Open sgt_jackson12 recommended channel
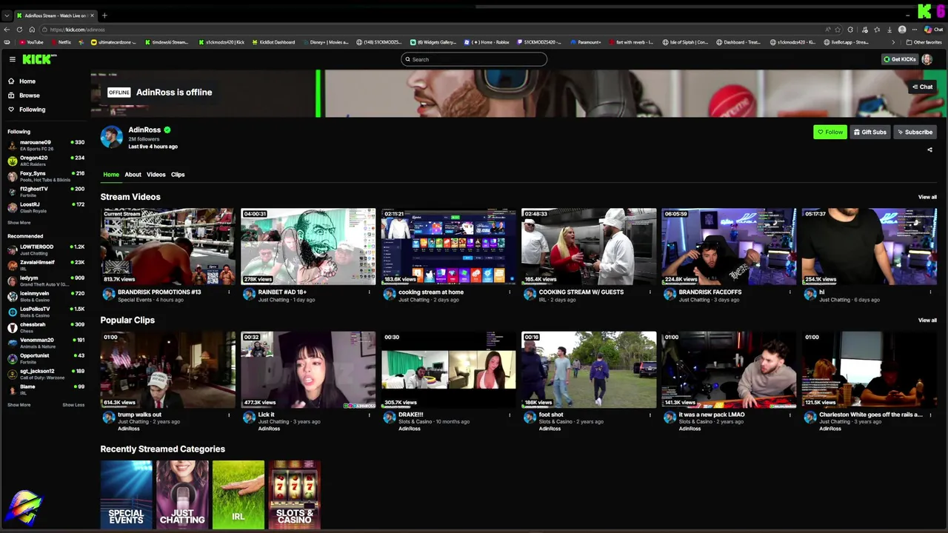The image size is (948, 533). coord(46,374)
